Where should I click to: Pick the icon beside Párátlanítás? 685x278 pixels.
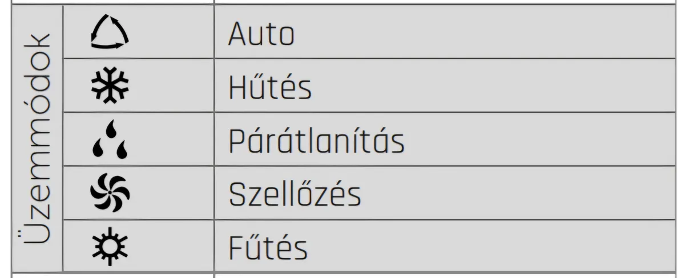(x=110, y=140)
